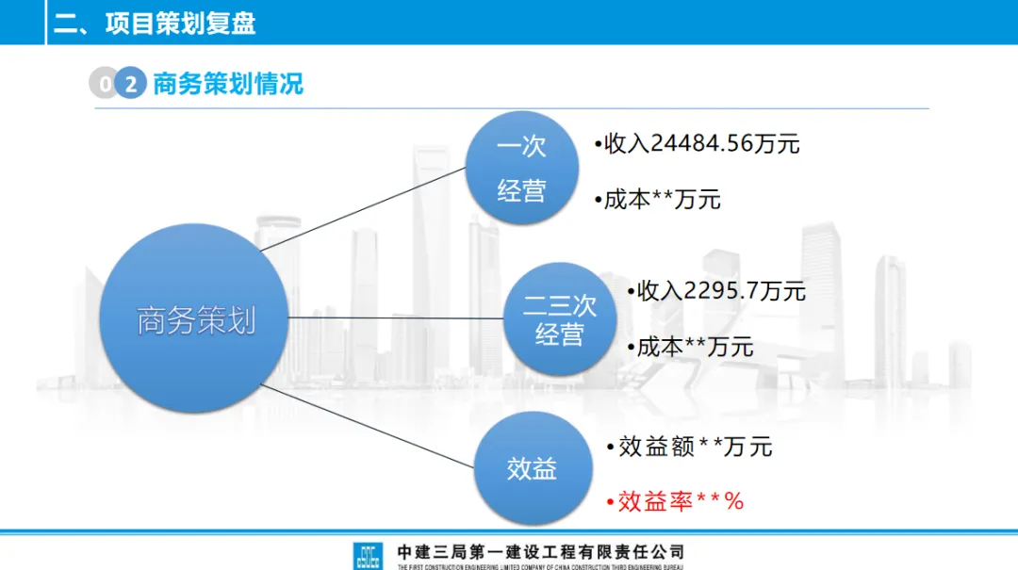Screen dimensions: 1018x570
Task: Click the section title 商务策划情况
Action: 228,84
